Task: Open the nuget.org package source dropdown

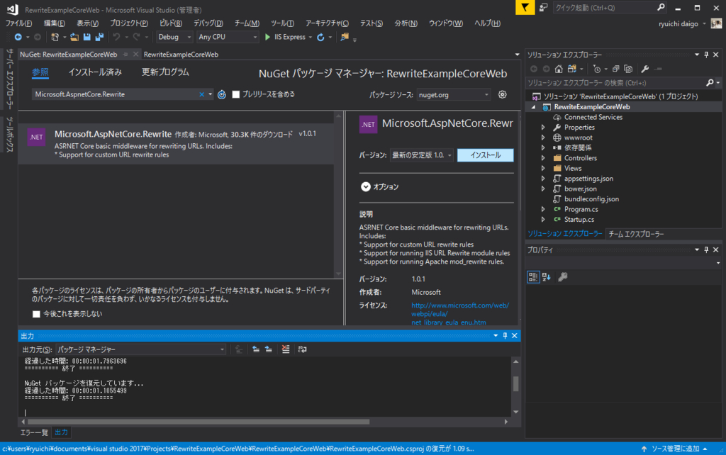Action: [x=453, y=95]
